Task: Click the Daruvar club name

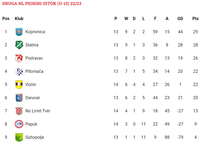Action: pos(33,98)
